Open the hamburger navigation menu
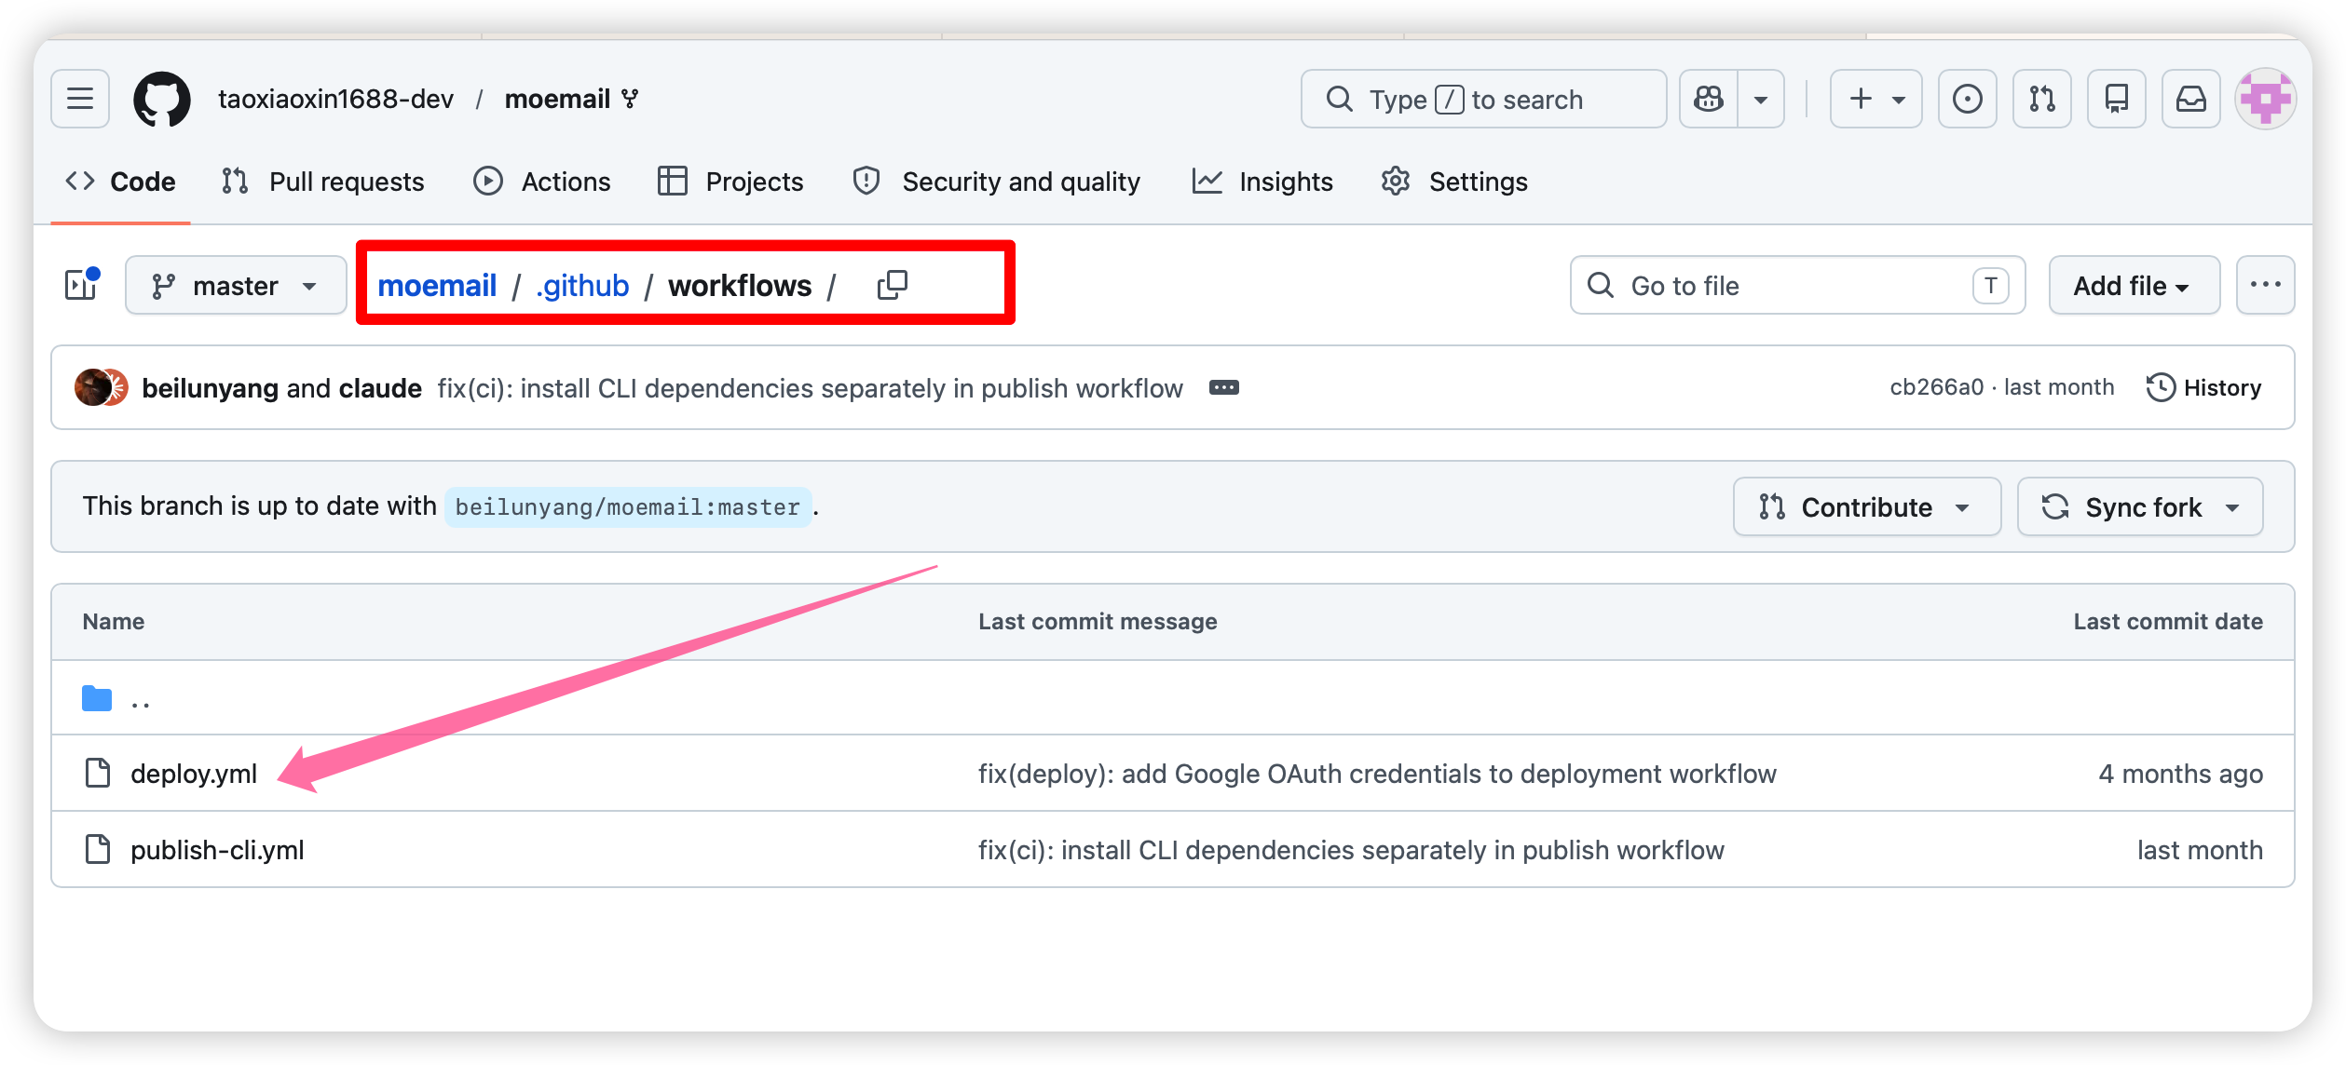 [80, 99]
